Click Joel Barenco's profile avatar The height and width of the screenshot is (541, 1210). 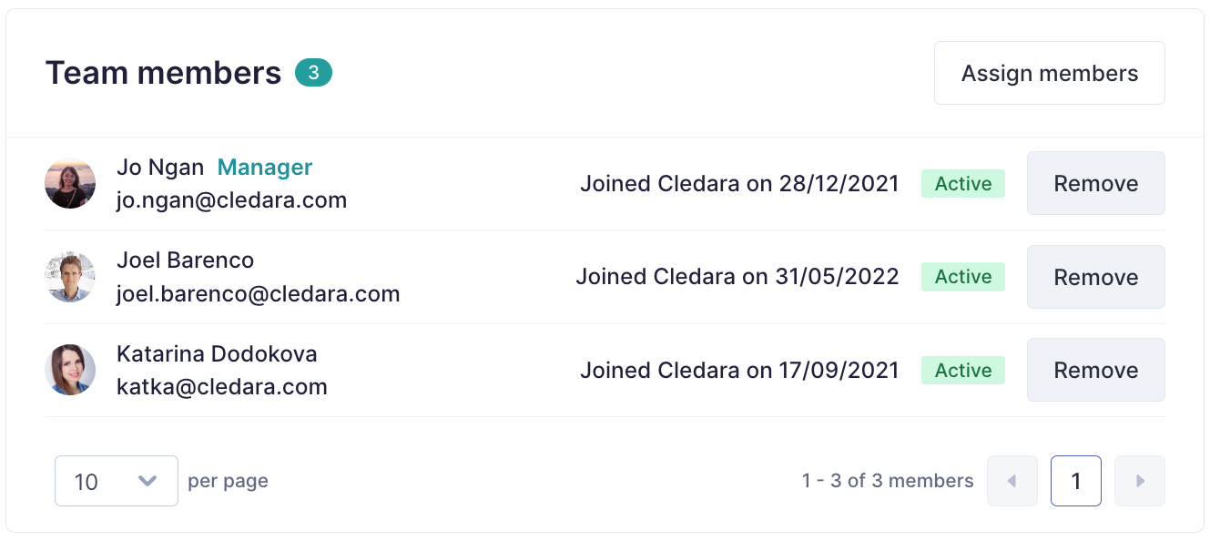[70, 277]
